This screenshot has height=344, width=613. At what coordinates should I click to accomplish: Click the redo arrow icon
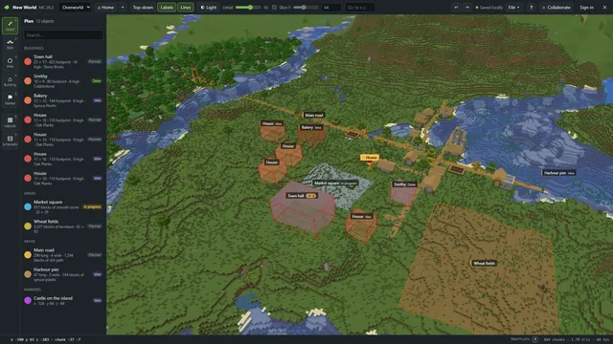(466, 8)
